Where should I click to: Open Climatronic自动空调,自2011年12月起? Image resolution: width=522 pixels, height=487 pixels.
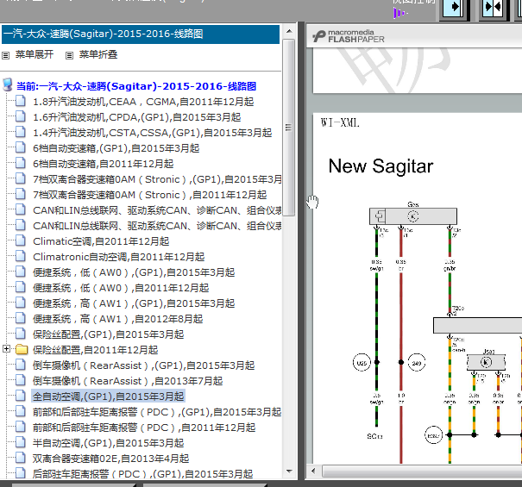pyautogui.click(x=118, y=257)
